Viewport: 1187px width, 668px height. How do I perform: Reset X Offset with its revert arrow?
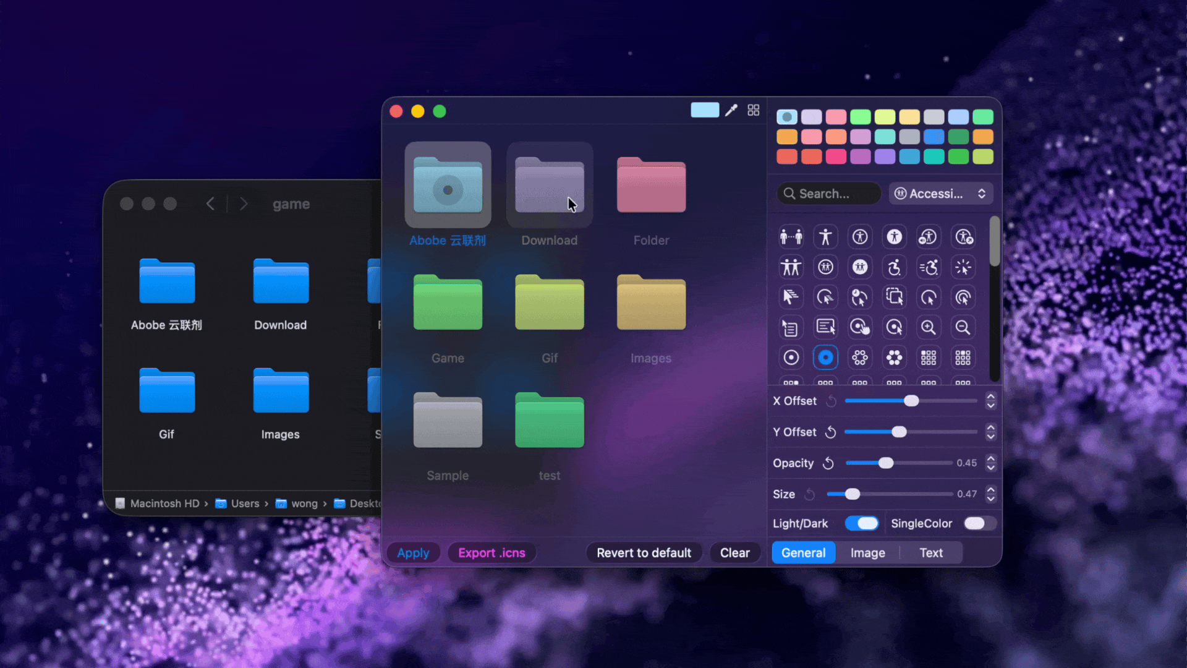832,401
